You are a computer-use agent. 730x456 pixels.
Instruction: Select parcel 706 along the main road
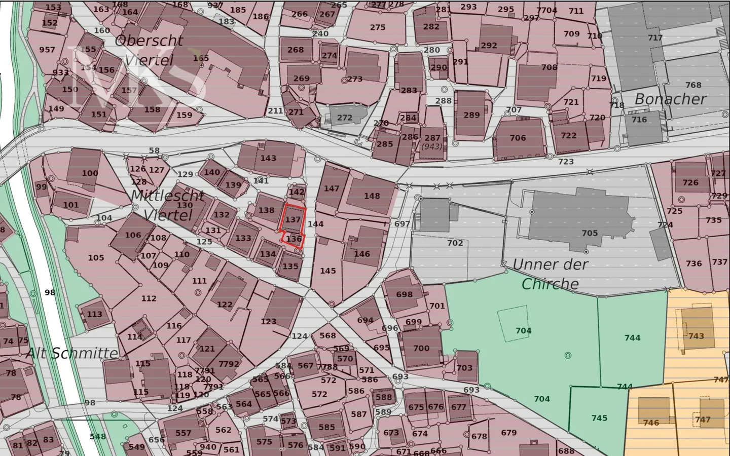[518, 138]
